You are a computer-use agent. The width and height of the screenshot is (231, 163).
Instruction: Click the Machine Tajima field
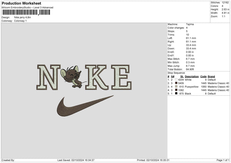pos(190,24)
